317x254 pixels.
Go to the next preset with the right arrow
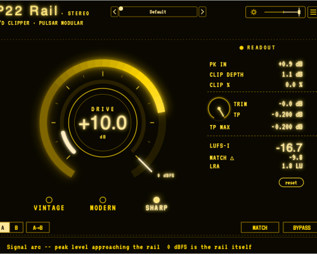pos(202,12)
